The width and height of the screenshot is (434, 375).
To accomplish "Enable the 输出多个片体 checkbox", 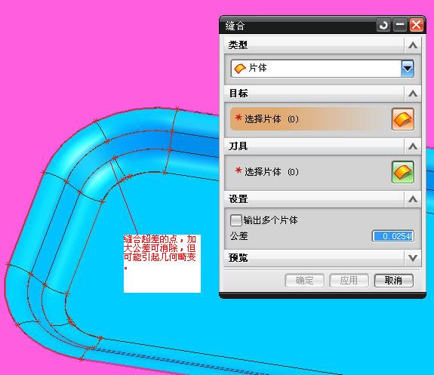I will [x=235, y=220].
